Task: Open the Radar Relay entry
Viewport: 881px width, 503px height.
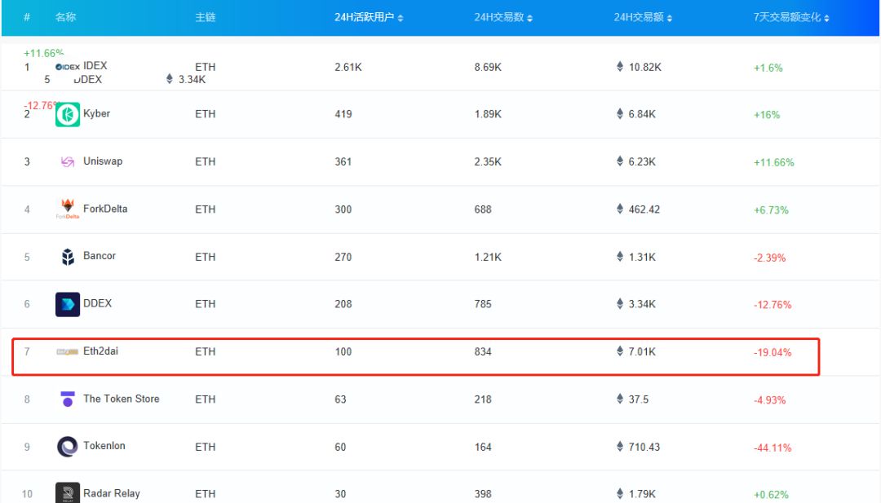Action: 111,493
